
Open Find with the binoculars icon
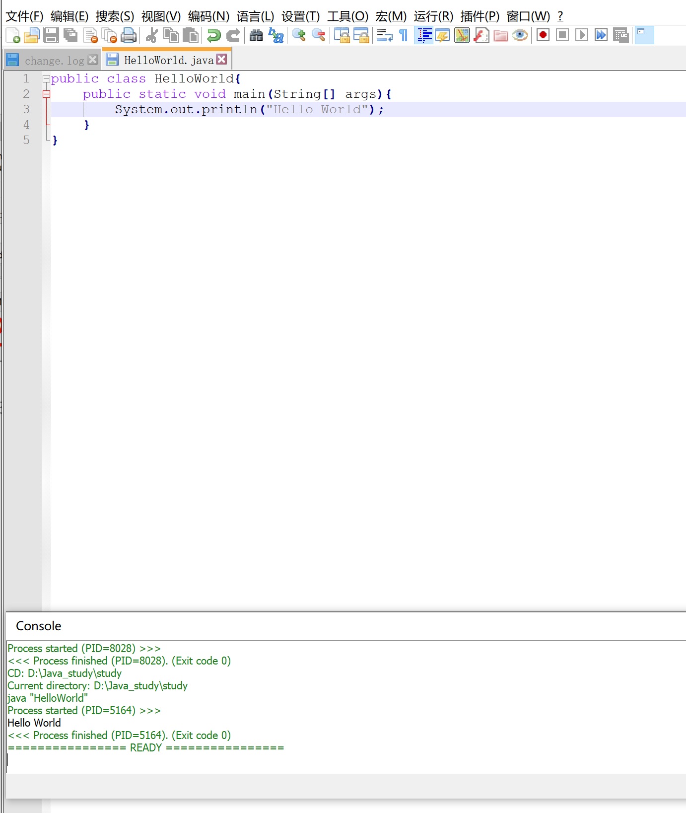click(x=256, y=35)
